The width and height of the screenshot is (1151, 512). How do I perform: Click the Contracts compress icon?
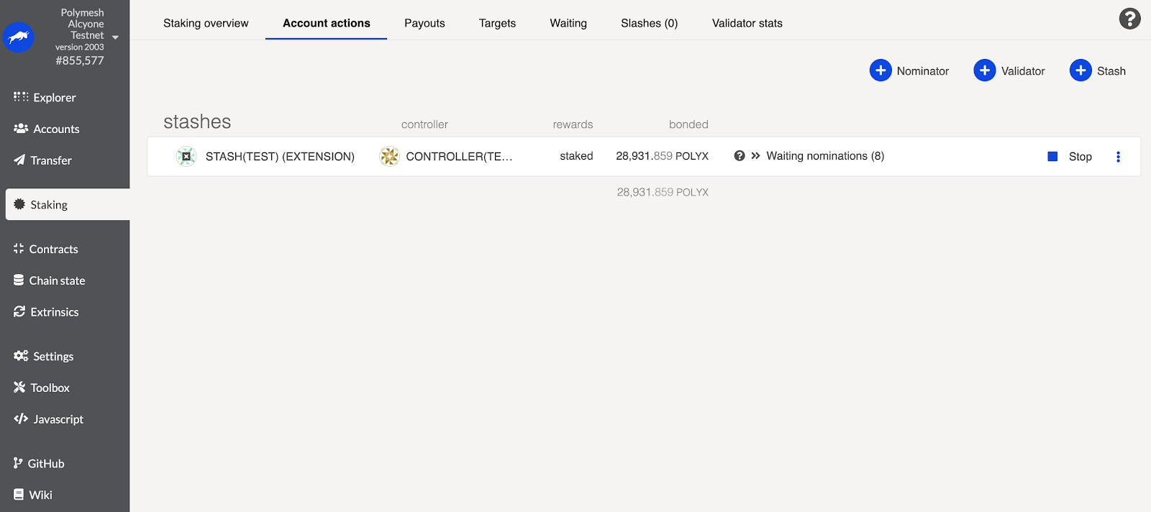[19, 249]
